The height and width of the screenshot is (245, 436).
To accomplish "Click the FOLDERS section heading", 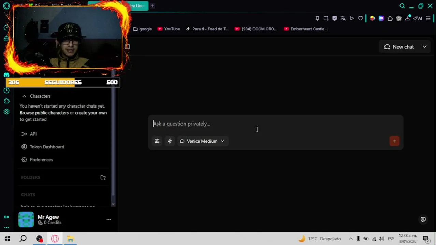I will 31,177.
